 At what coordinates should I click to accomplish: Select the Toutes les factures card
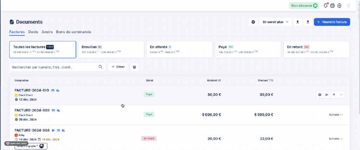tap(43, 50)
